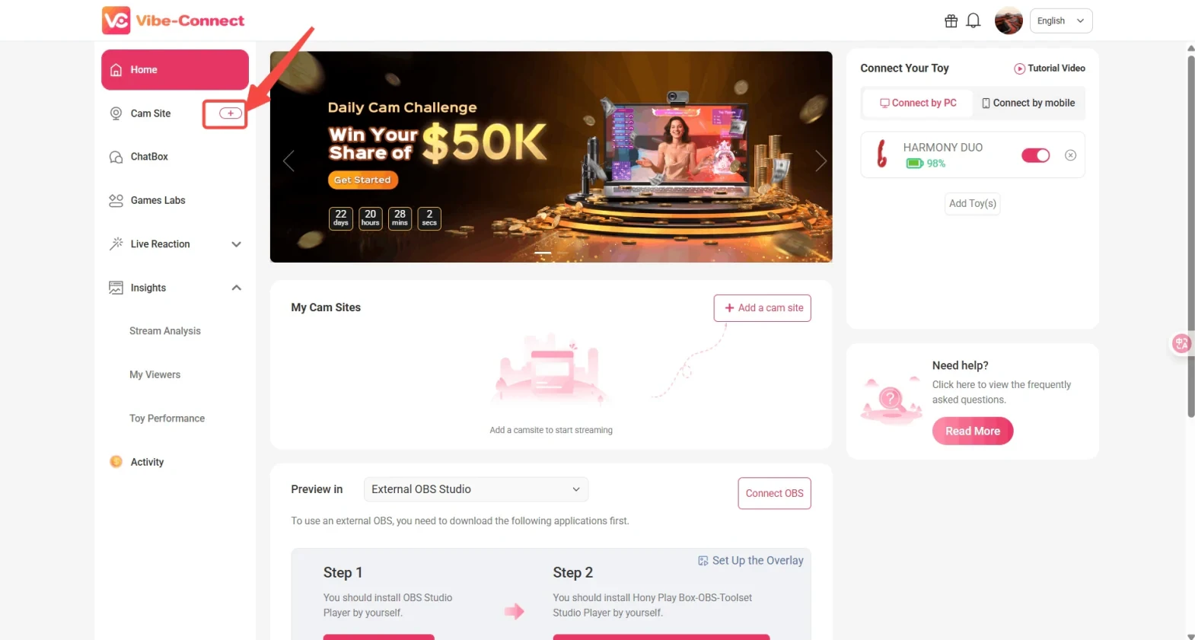This screenshot has height=640, width=1195.
Task: Remove HARMONY DUO with the x icon
Action: [x=1070, y=155]
